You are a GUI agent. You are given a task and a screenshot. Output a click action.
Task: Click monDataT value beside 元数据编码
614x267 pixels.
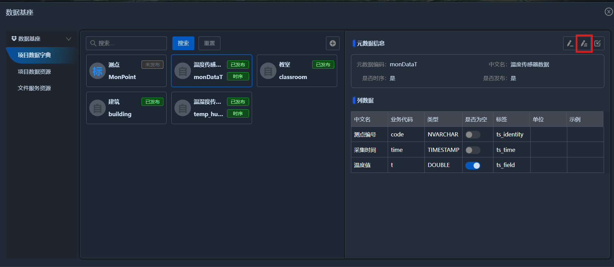(403, 65)
